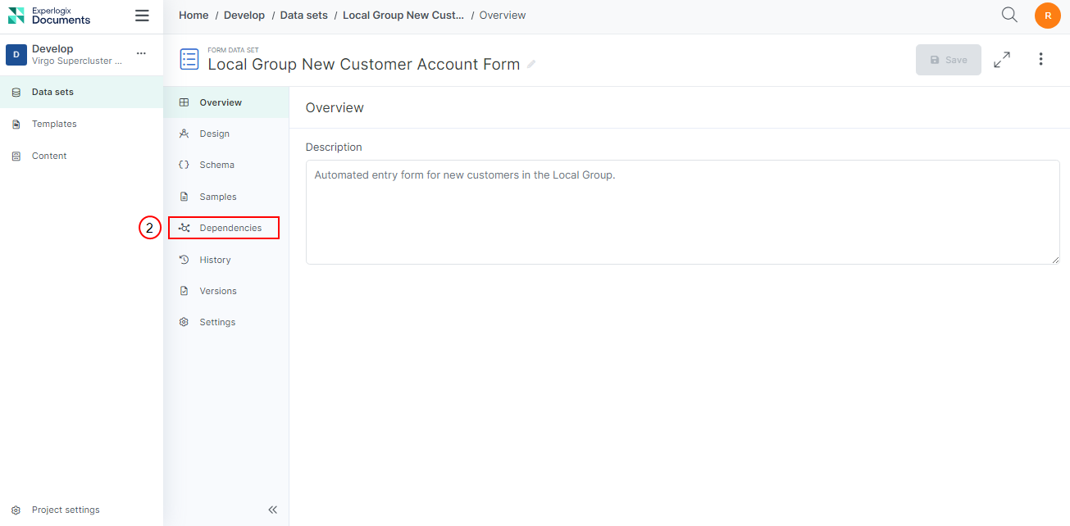
Task: View the History section
Action: point(215,260)
